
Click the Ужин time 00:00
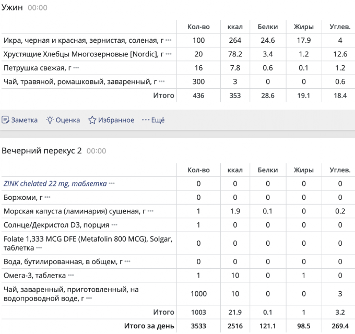coord(37,8)
